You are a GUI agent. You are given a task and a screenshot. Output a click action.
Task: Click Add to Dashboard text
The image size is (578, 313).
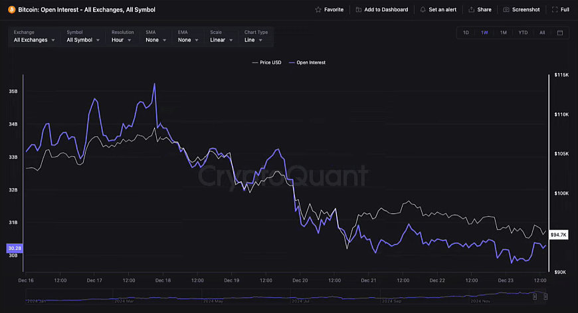[386, 9]
